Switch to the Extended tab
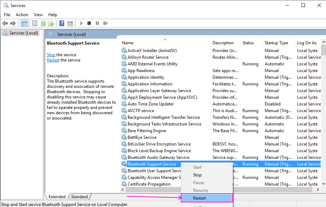The image size is (326, 207). [x=57, y=196]
